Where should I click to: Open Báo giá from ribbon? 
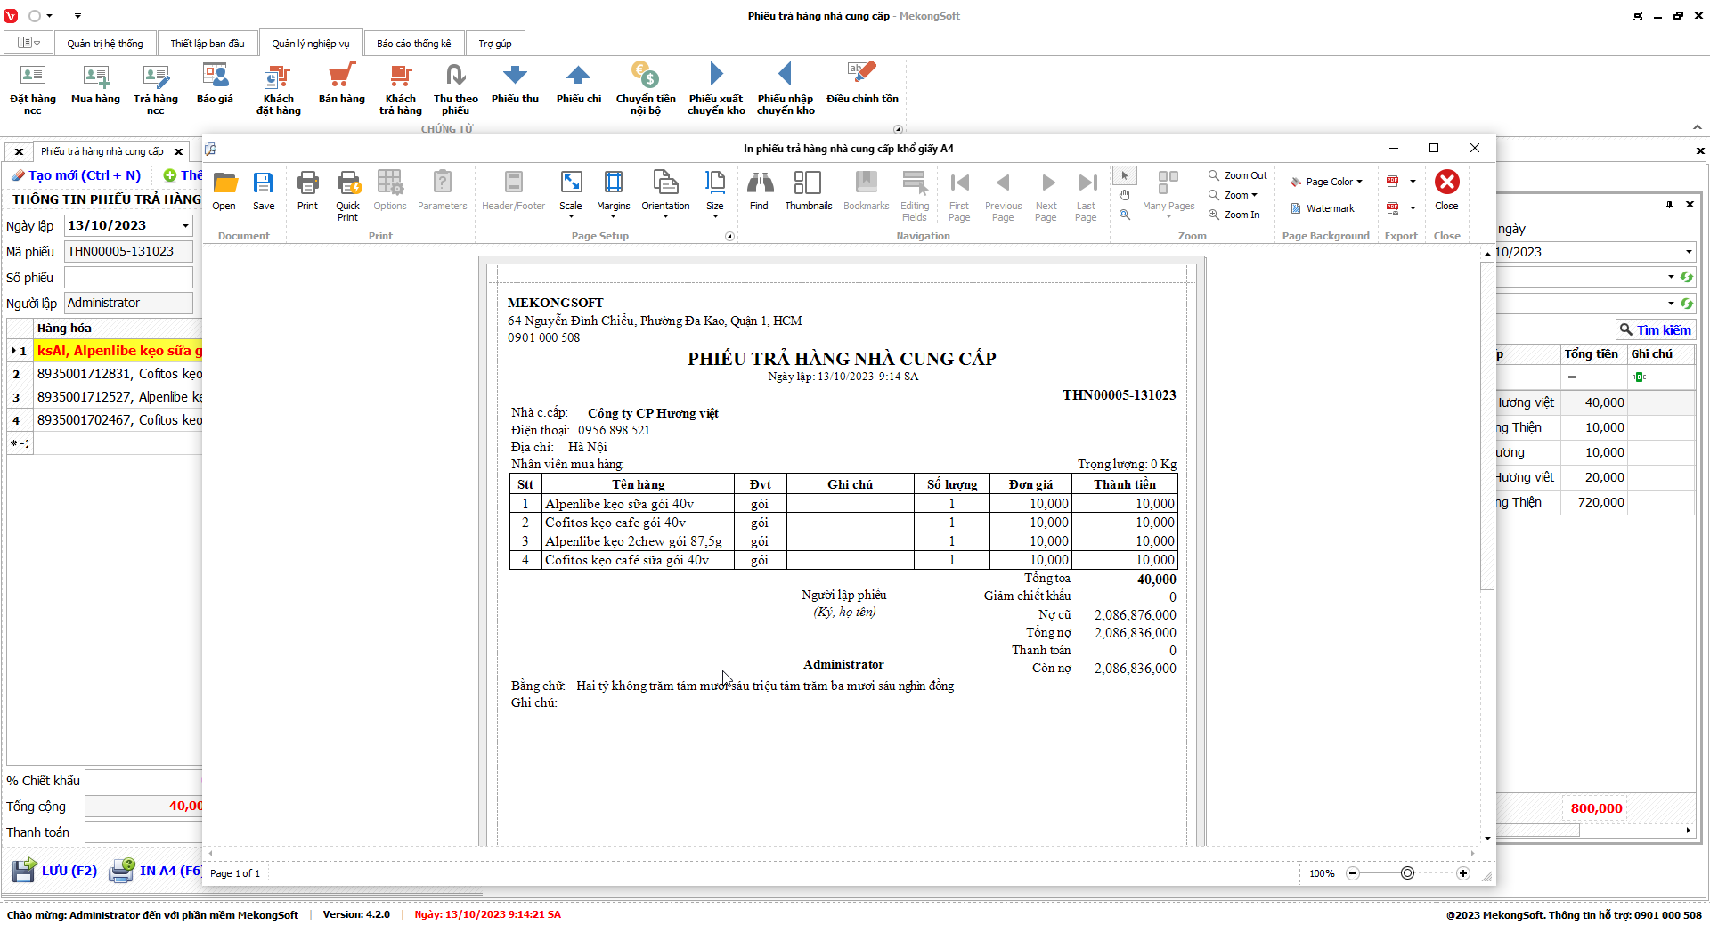pyautogui.click(x=215, y=85)
